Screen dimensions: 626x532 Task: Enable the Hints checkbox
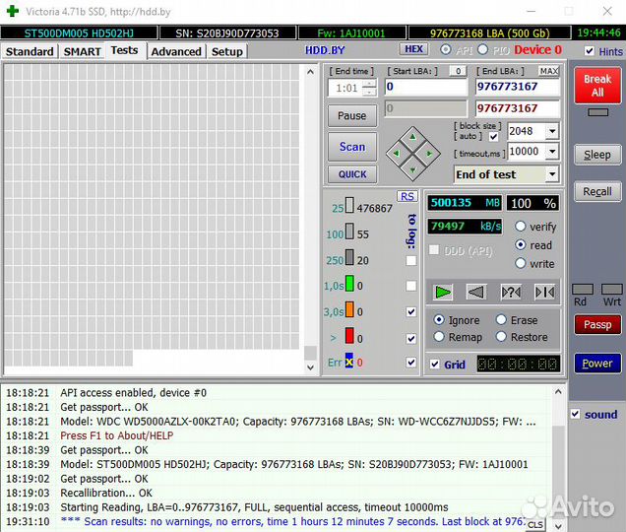tap(590, 51)
